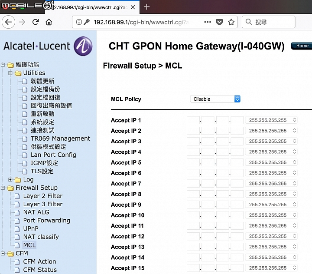
Task: Collapse the 維護功能 tree node
Action: click(3, 65)
